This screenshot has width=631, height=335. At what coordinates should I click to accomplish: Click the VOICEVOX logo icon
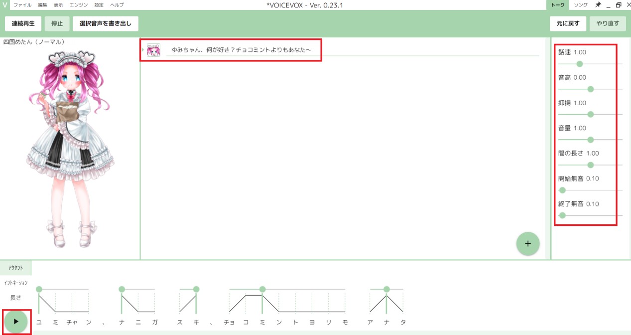click(x=4, y=4)
